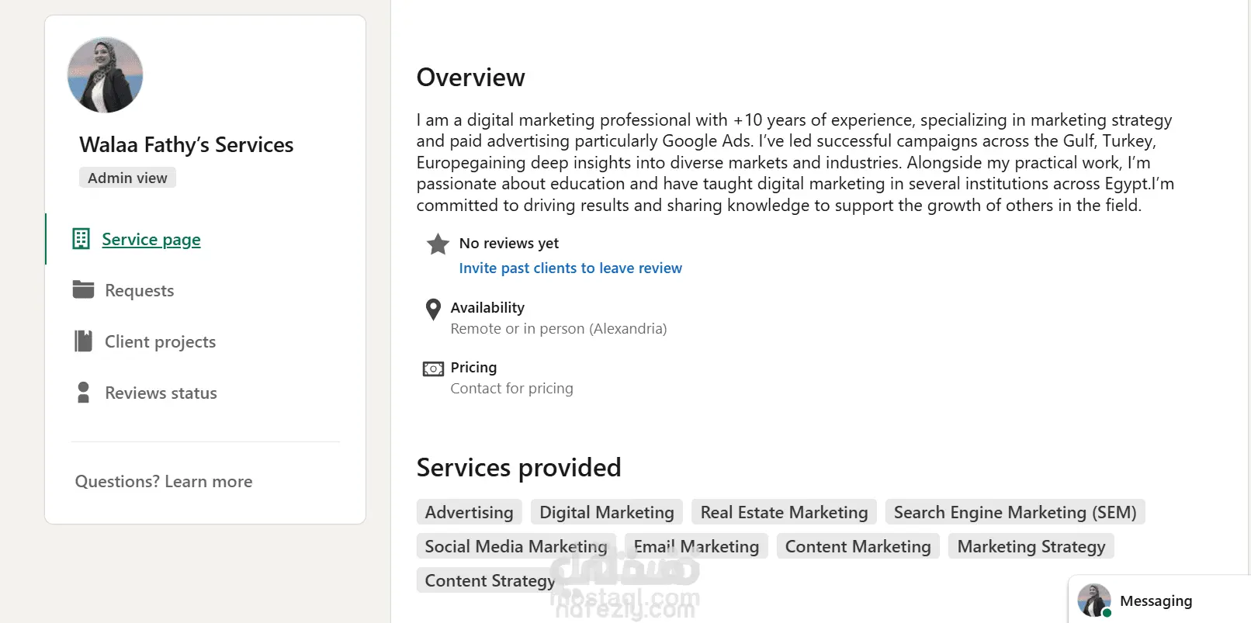Select the Digital Marketing service tag
Viewport: 1251px width, 623px height.
tap(606, 513)
